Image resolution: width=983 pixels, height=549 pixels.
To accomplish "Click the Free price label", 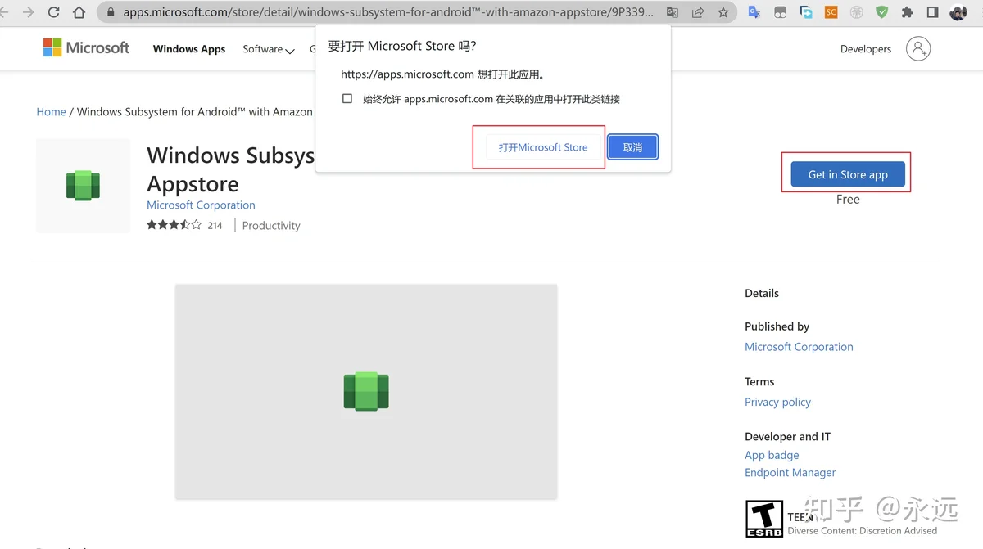I will click(848, 199).
